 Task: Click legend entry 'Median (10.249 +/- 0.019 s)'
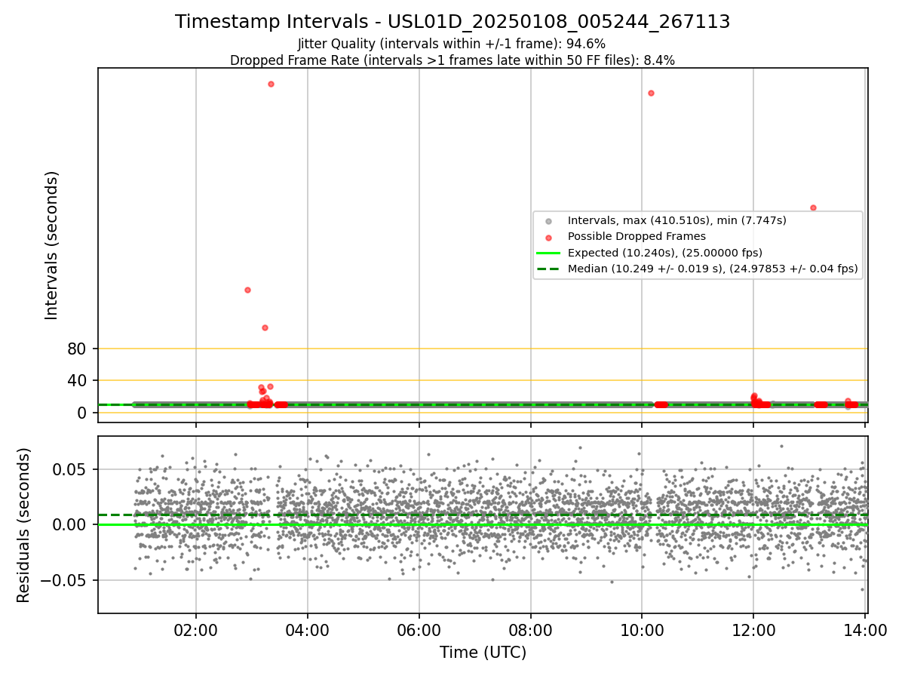click(x=713, y=269)
